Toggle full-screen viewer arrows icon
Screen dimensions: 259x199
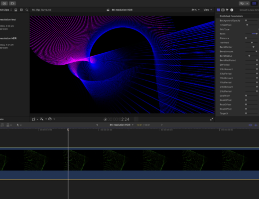point(212,119)
